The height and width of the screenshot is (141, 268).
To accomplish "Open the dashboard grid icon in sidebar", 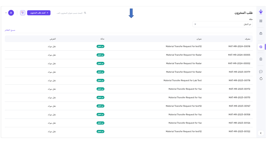I will [261, 21].
